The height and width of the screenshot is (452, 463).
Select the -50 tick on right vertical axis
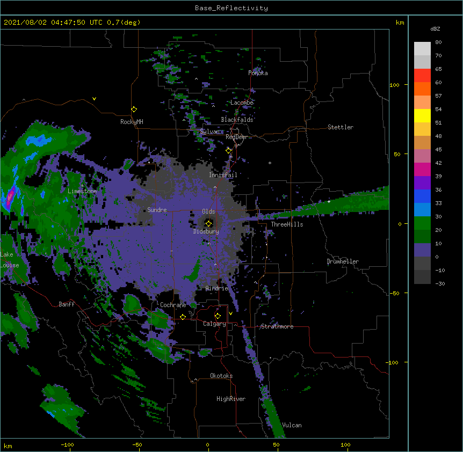tap(394, 293)
